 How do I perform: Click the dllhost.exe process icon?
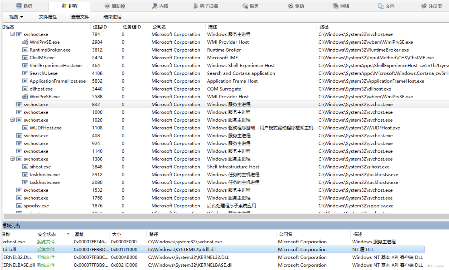(25, 89)
